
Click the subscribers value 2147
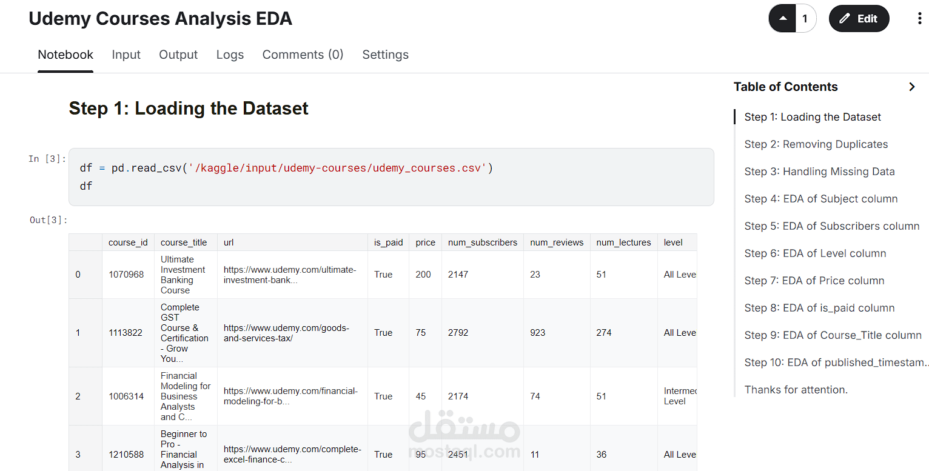[458, 275]
